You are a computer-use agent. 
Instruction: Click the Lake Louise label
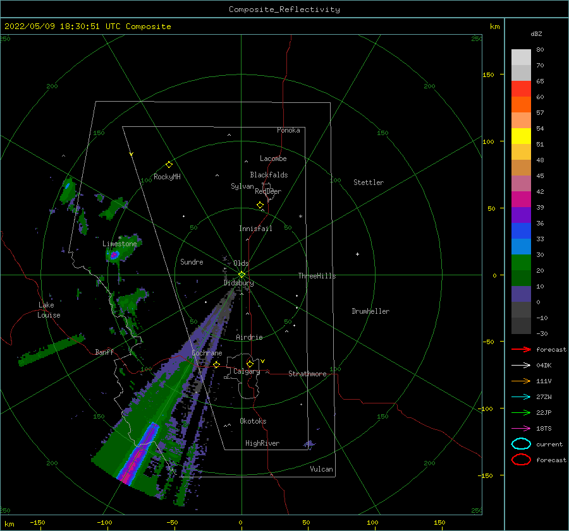pyautogui.click(x=49, y=310)
